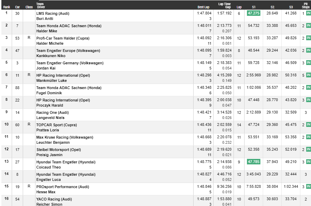Select driver Fugel Dominik
311x206 pixels.
click(x=49, y=93)
